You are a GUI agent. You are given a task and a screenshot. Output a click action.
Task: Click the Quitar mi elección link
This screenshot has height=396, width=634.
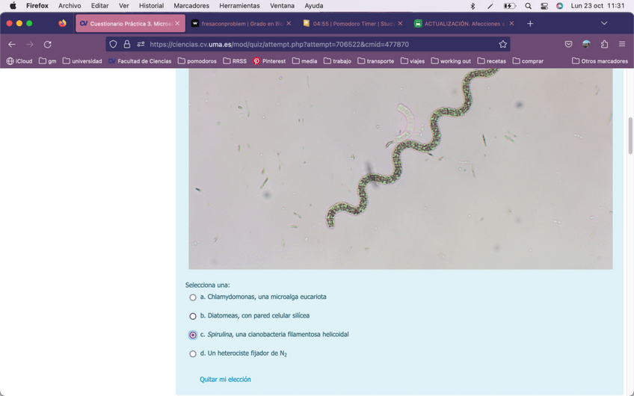click(225, 379)
